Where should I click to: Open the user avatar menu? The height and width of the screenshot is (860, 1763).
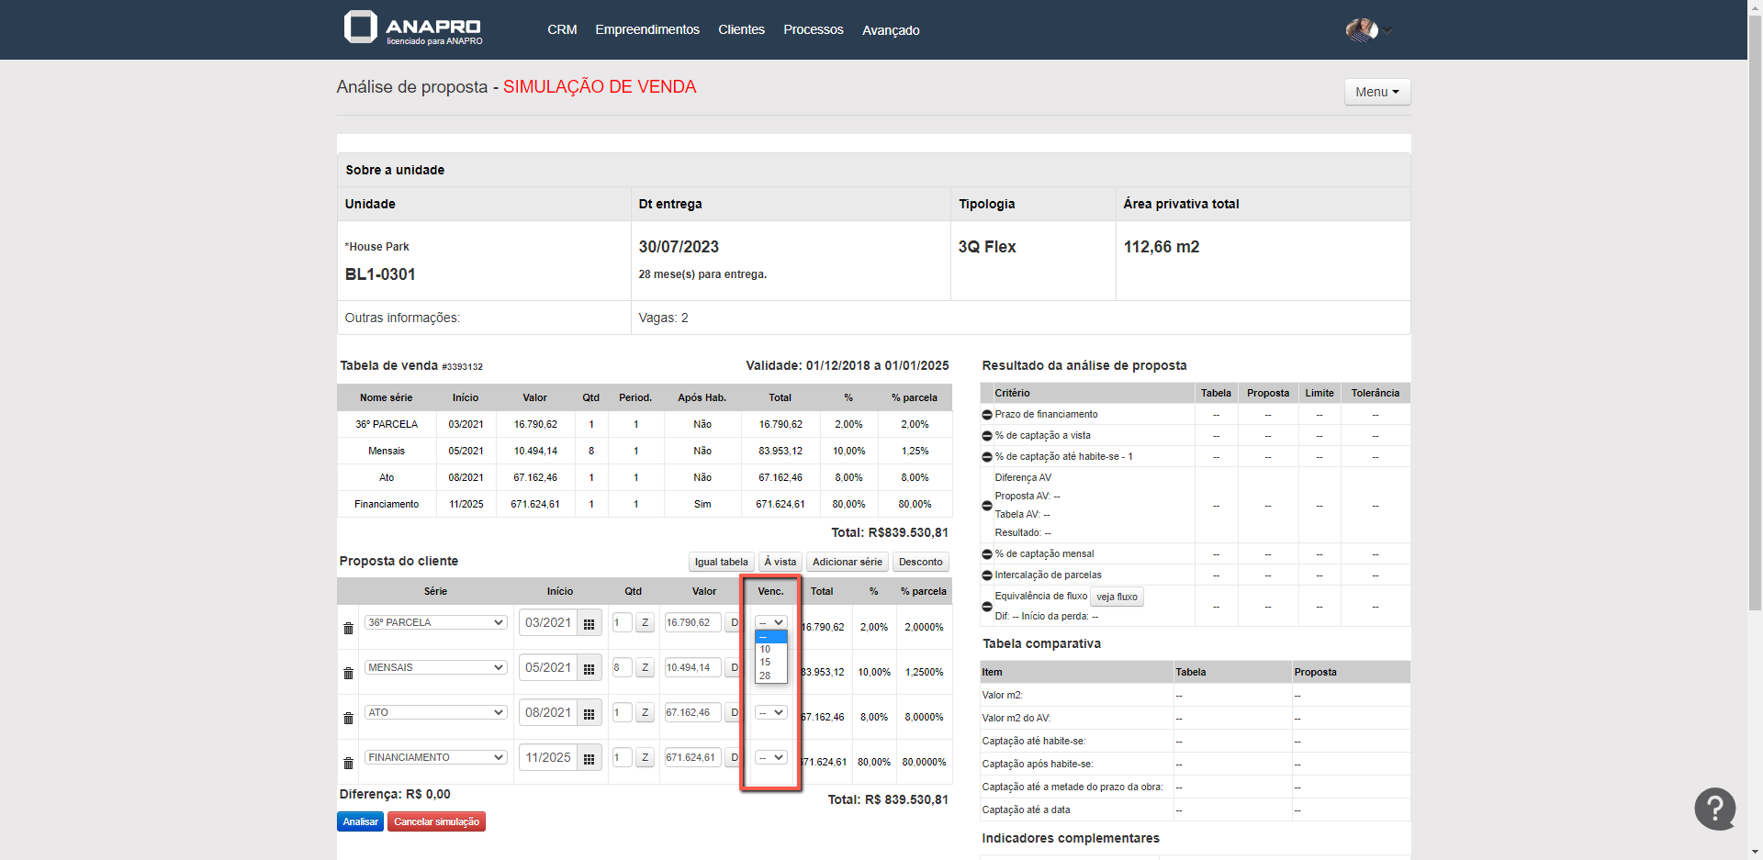pos(1368,30)
